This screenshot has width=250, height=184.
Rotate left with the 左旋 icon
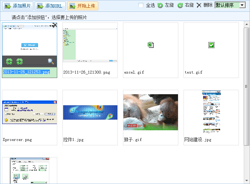pos(160,6)
